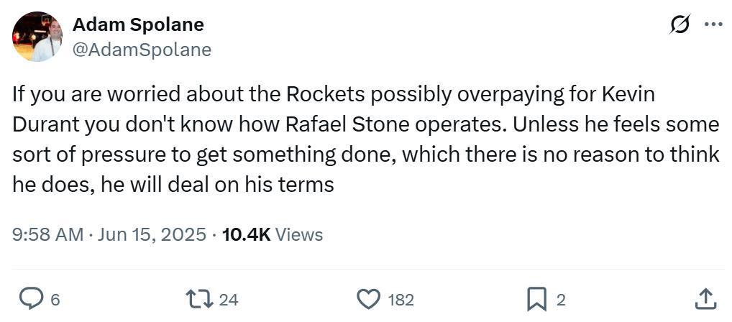Screen dimensions: 732x322
Task: Repost this tweet using the arrows icon
Action: [199, 299]
